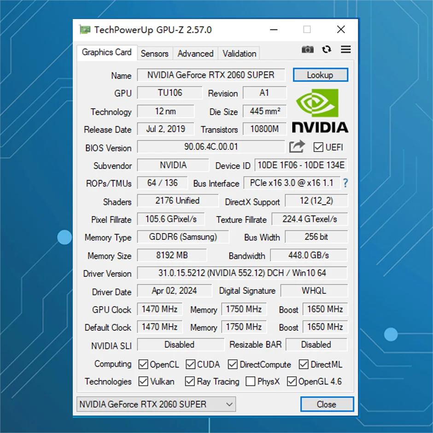Click the Shaders field 2176 Unified

[x=177, y=200]
